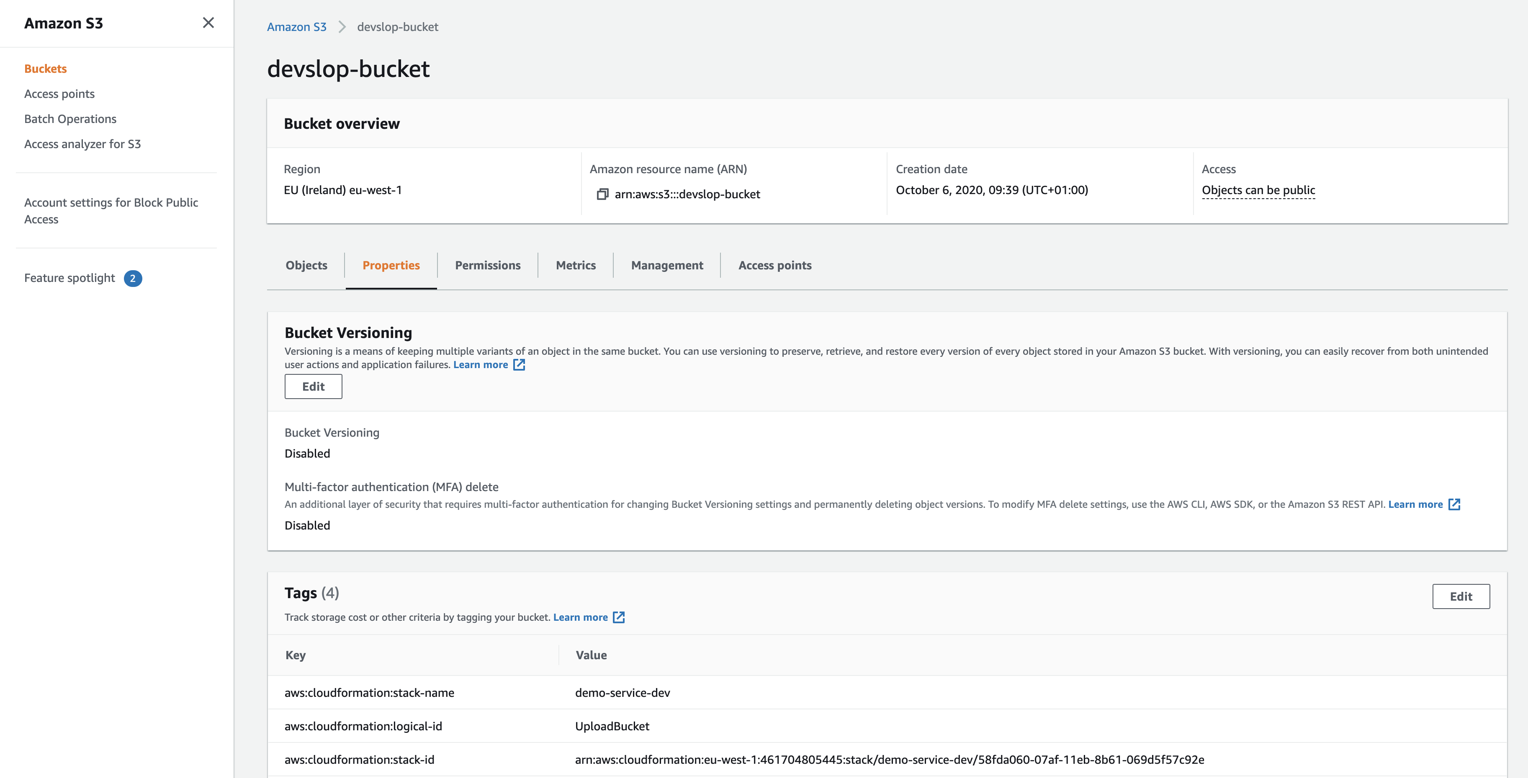Close the Amazon S3 sidebar panel
This screenshot has width=1528, height=778.
[x=208, y=23]
